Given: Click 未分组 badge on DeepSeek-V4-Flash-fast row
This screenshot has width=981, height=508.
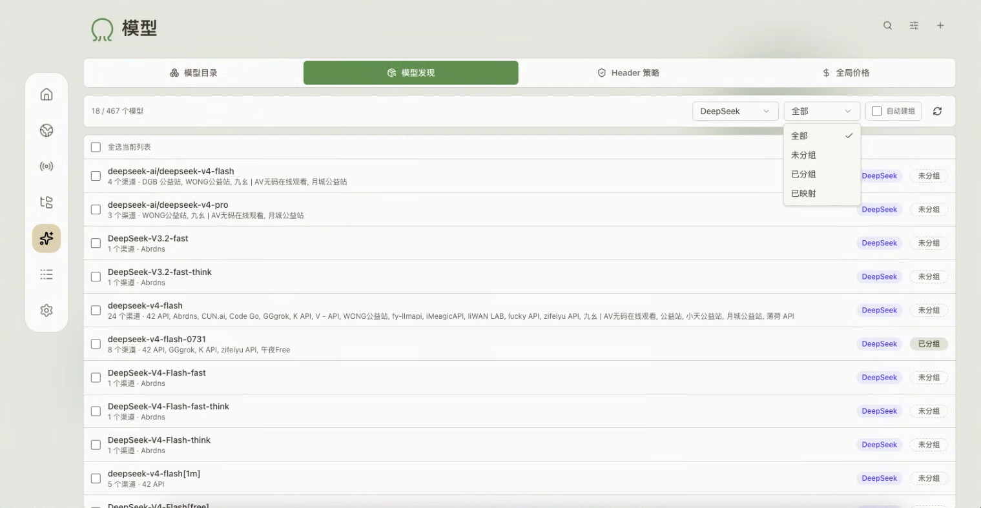Looking at the screenshot, I should click(x=929, y=378).
